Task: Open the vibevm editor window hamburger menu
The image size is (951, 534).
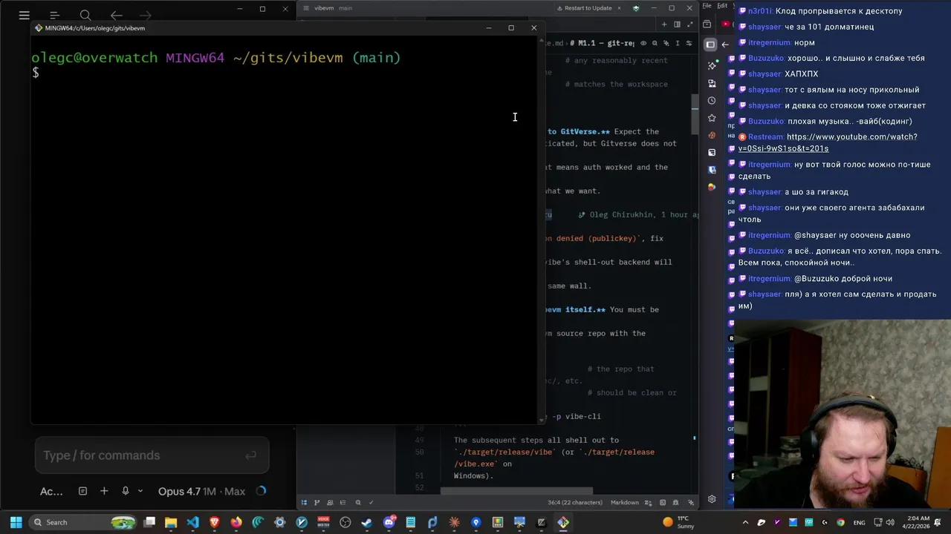Action: (x=305, y=8)
